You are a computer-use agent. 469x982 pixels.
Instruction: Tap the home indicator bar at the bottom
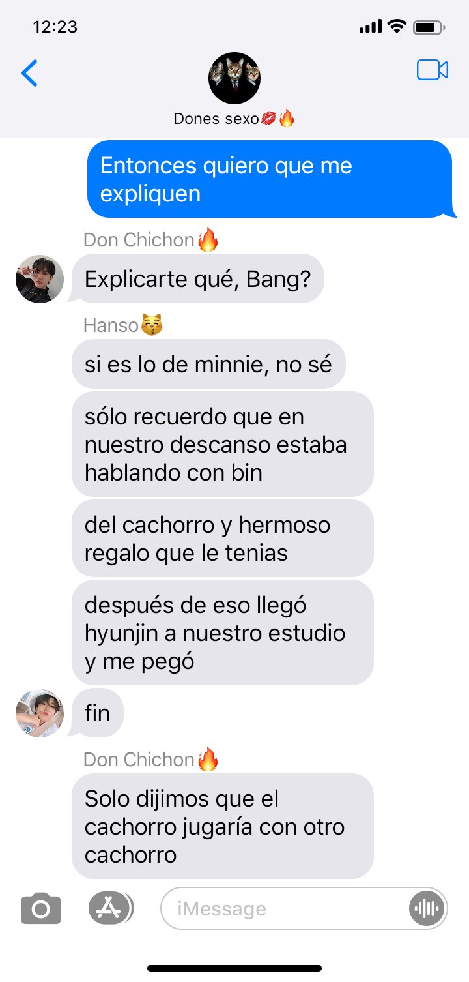click(x=234, y=968)
